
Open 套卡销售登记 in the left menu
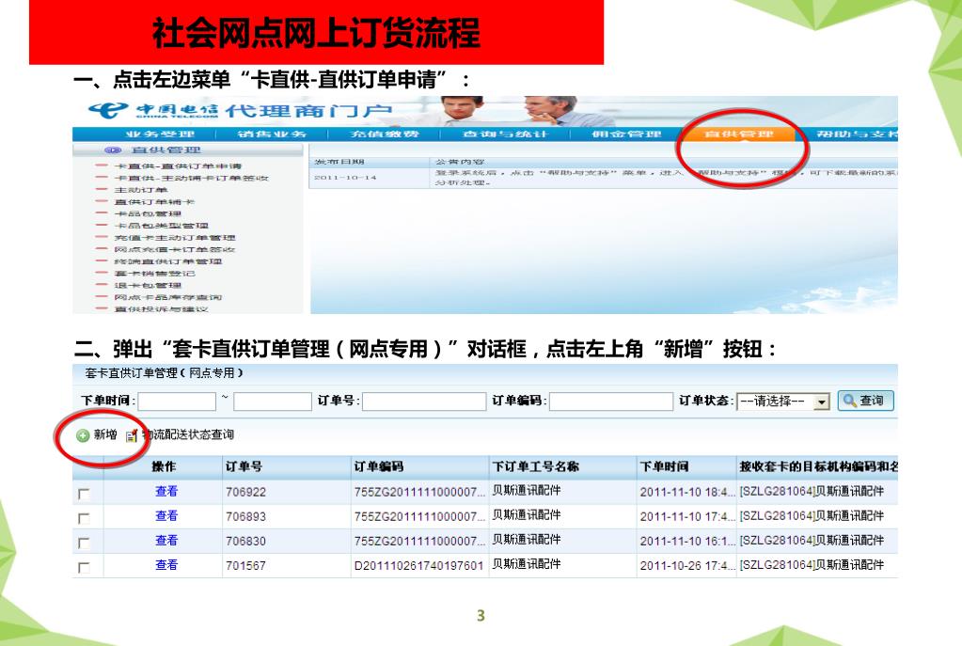pos(154,274)
